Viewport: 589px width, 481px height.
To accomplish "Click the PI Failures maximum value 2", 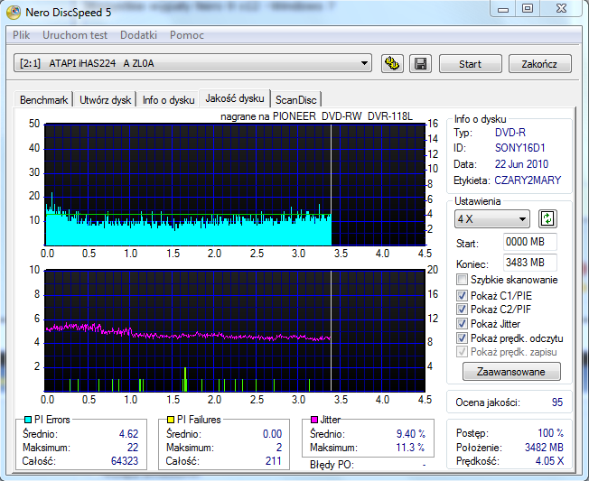I will click(279, 448).
